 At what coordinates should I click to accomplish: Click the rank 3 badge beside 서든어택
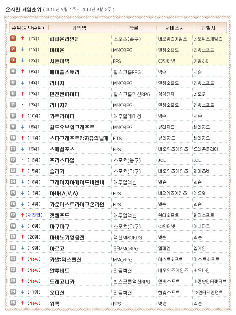tap(13, 60)
